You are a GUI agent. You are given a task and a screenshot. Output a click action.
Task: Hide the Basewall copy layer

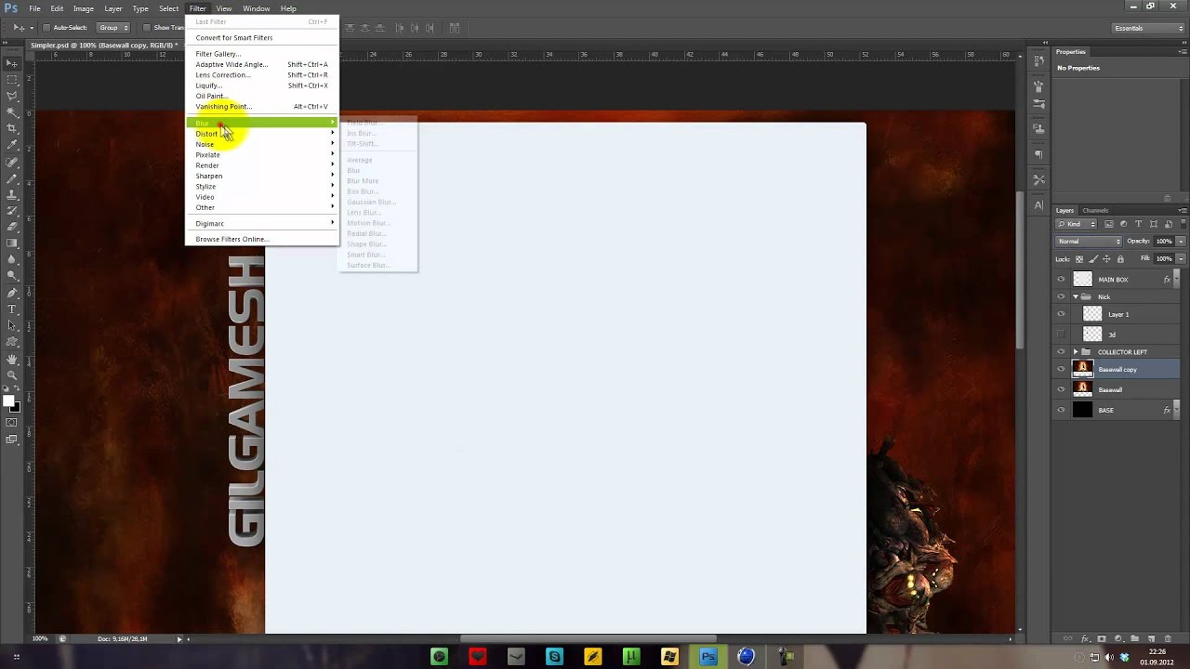[x=1061, y=369]
